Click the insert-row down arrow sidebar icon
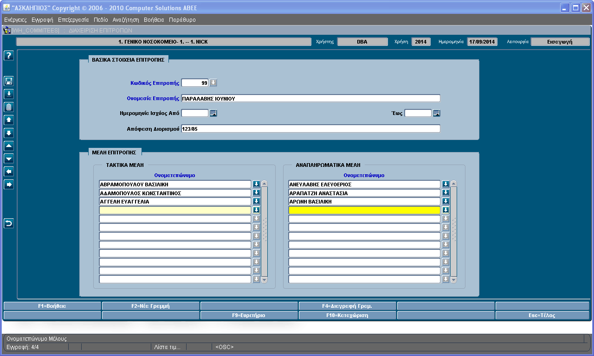Image resolution: width=594 pixels, height=356 pixels. point(9,94)
